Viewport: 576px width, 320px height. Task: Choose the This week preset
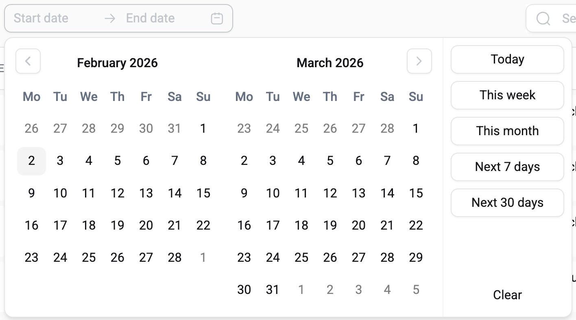[x=507, y=95]
